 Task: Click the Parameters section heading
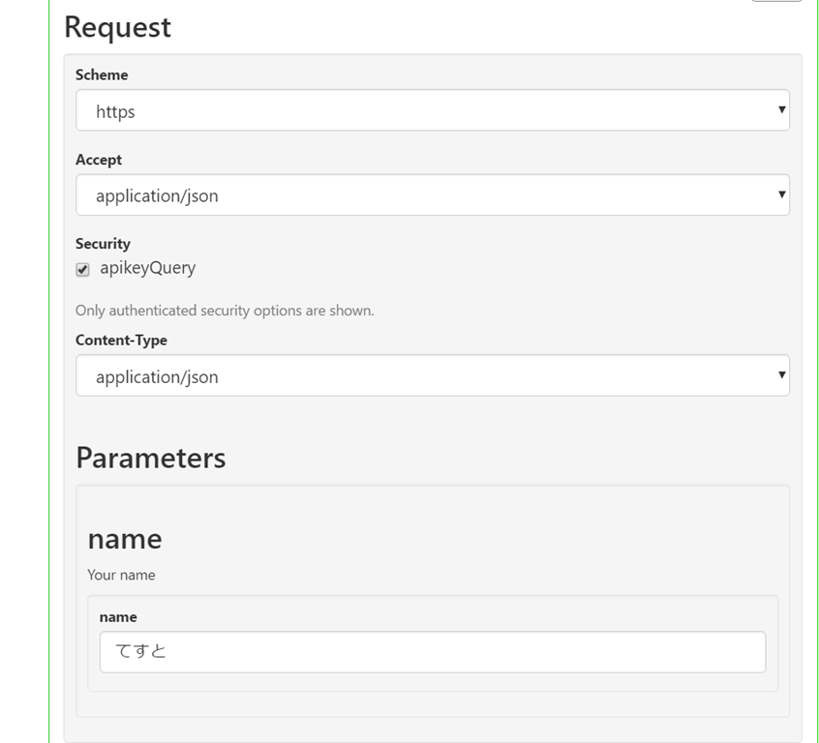(150, 458)
